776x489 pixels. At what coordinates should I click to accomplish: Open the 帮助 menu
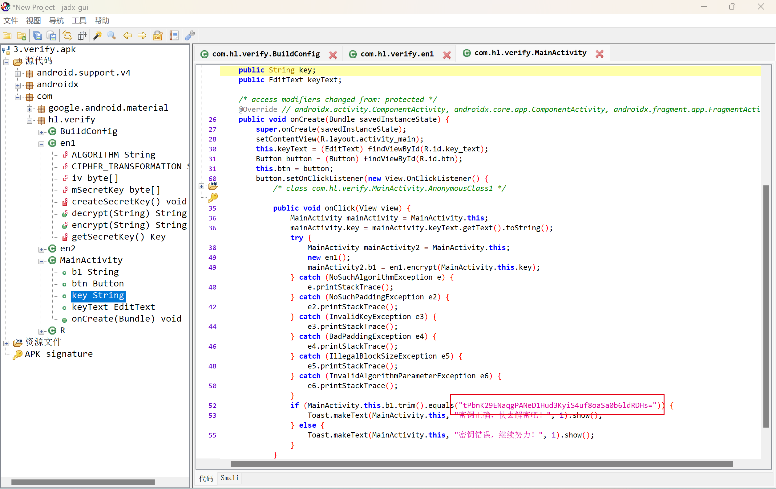tap(102, 21)
